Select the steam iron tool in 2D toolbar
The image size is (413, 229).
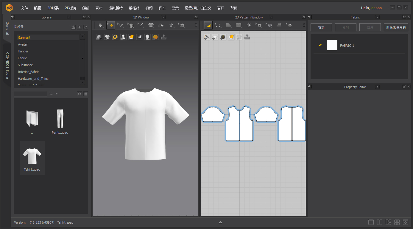click(279, 25)
